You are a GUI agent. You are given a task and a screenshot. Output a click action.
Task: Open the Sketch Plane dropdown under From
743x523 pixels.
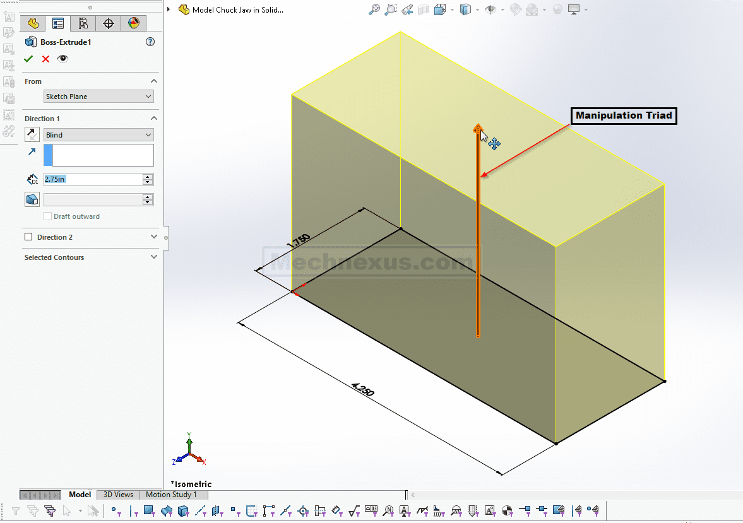click(x=99, y=97)
